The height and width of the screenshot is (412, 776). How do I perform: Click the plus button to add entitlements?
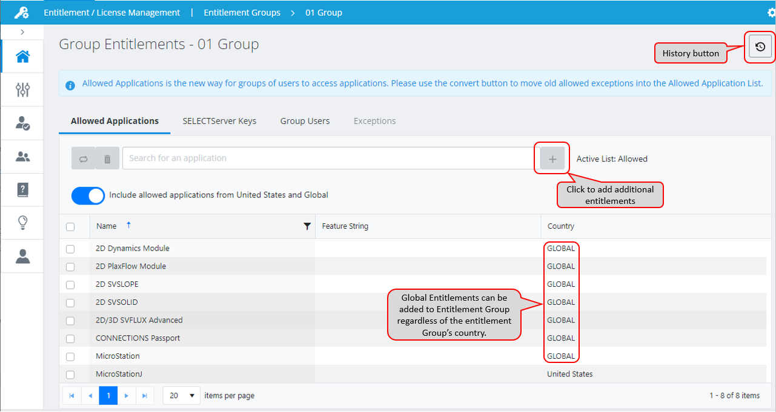[552, 159]
